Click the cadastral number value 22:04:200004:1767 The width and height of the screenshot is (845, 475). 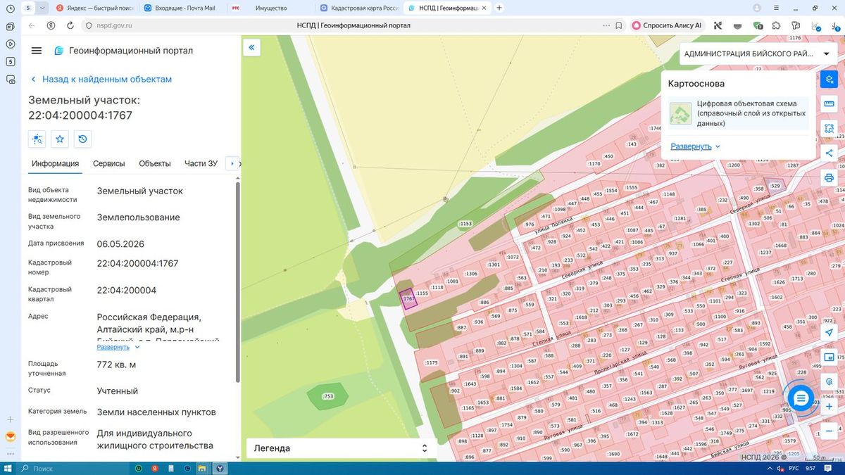[137, 263]
